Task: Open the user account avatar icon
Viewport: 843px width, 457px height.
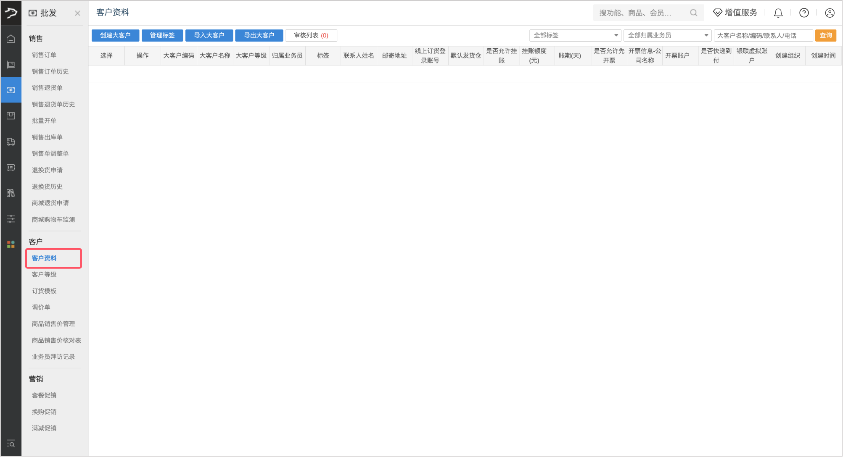Action: tap(830, 13)
